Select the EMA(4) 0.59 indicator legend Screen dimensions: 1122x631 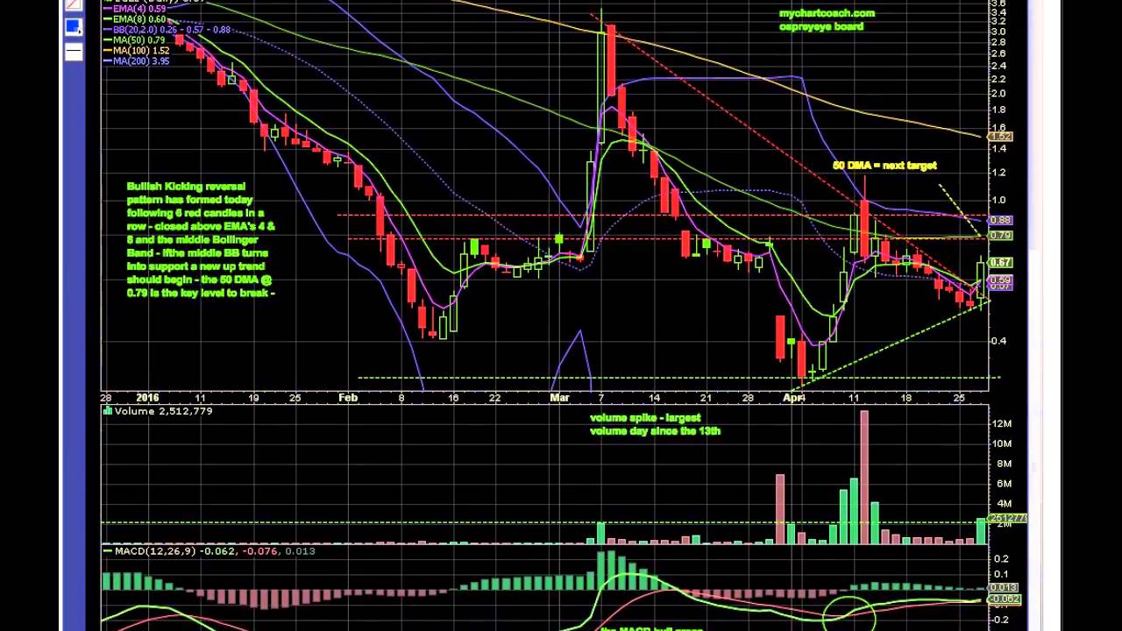(134, 9)
